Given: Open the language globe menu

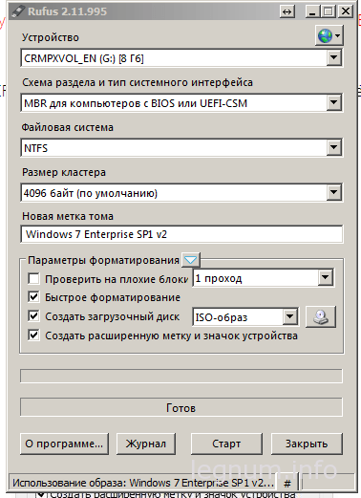Looking at the screenshot, I should click(x=329, y=35).
